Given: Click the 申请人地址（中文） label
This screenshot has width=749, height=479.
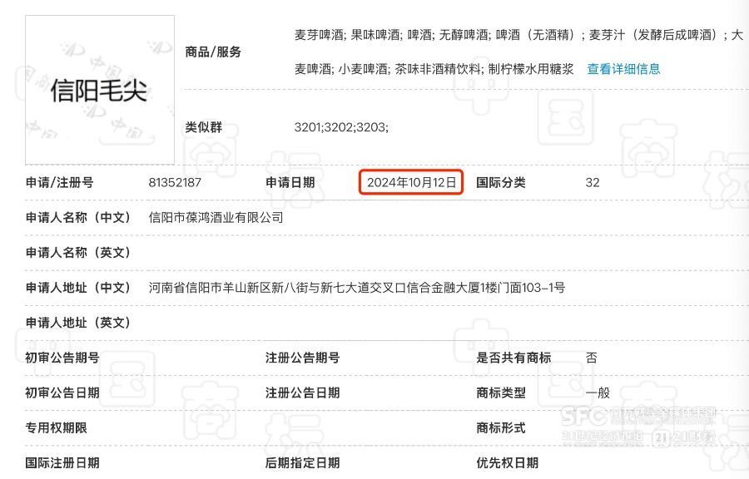Looking at the screenshot, I should click(x=78, y=288).
